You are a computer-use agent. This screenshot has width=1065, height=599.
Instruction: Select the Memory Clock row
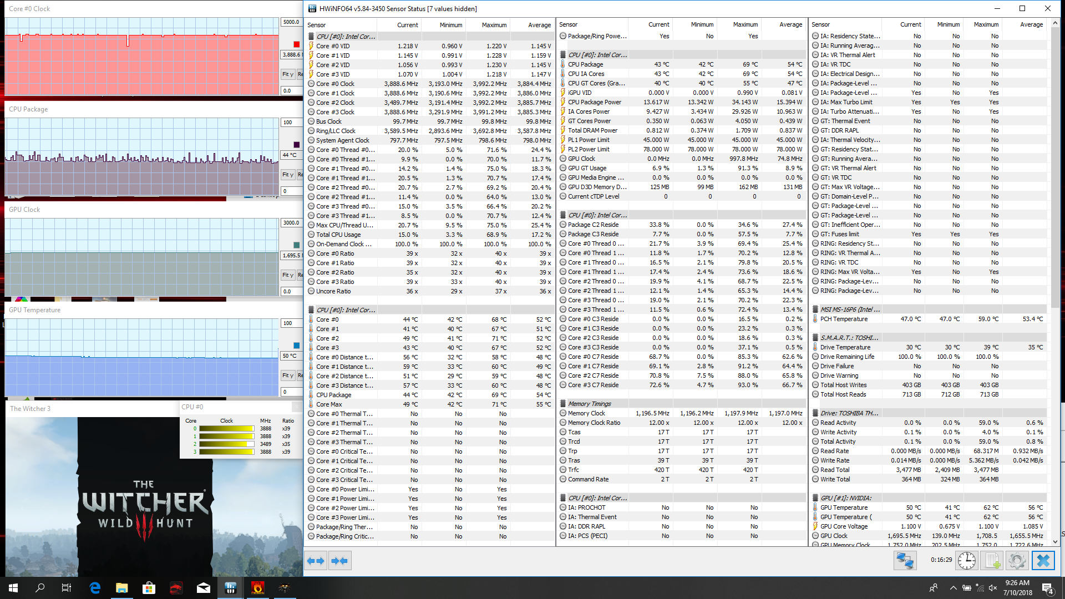tap(681, 413)
